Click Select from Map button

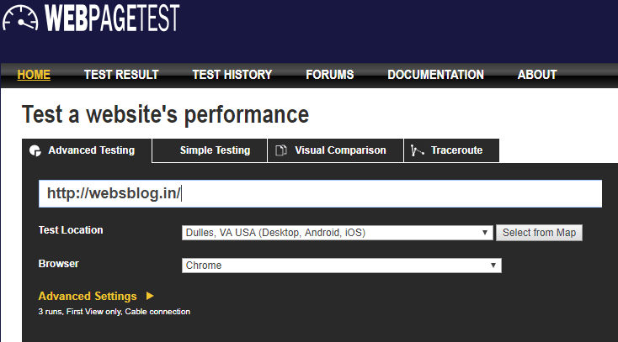click(539, 233)
